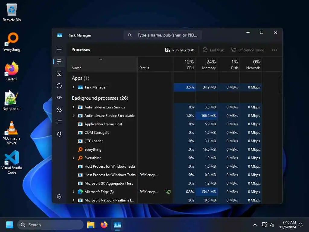Click the Efficiency mode button
309x232 pixels.
pyautogui.click(x=247, y=50)
